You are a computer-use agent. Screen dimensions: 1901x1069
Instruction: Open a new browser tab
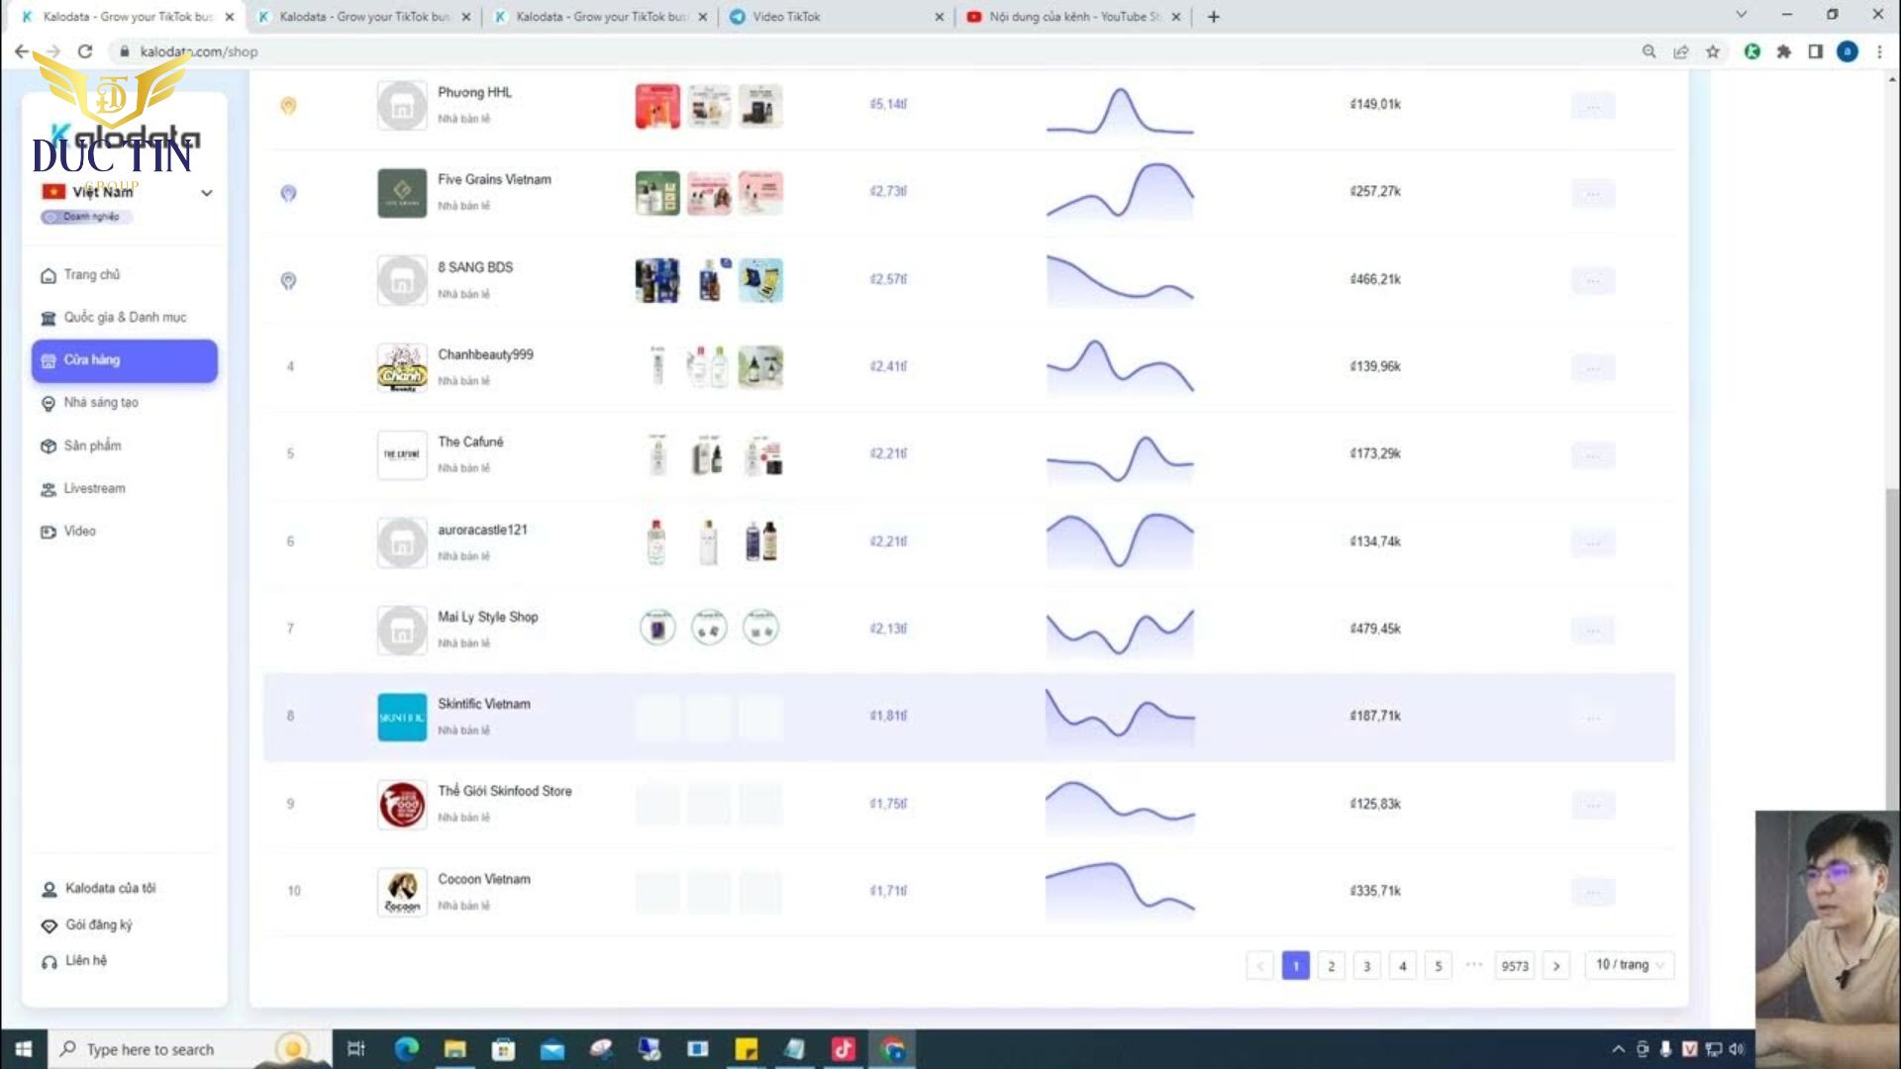pyautogui.click(x=1214, y=17)
